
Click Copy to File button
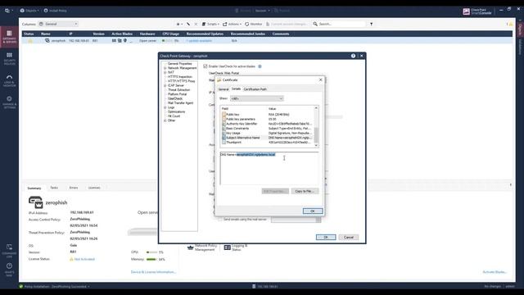tap(305, 191)
